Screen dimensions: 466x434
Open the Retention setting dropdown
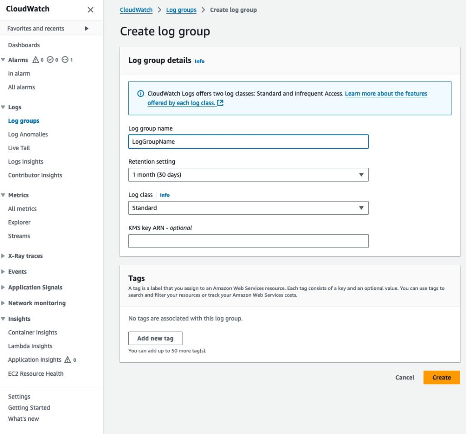(248, 175)
